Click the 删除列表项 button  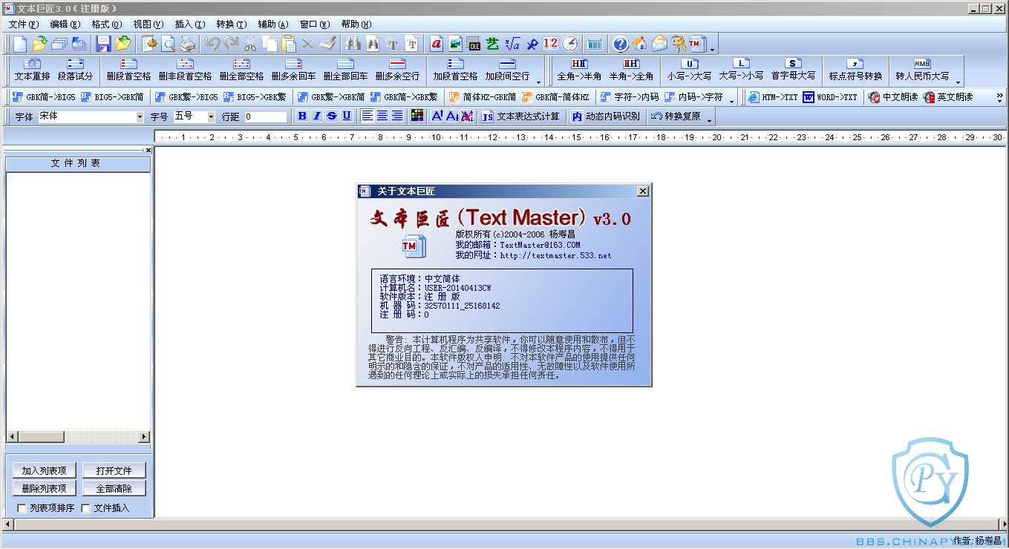click(45, 488)
